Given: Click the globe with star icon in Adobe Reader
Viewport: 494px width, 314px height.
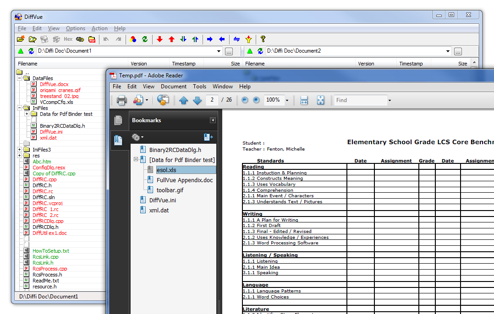Looking at the screenshot, I should [163, 100].
